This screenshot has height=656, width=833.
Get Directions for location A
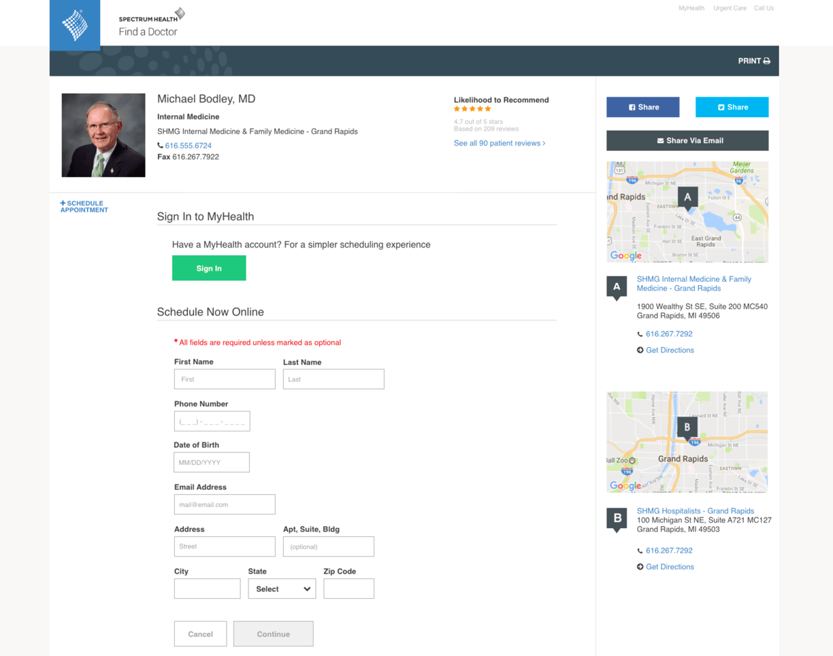coord(670,350)
